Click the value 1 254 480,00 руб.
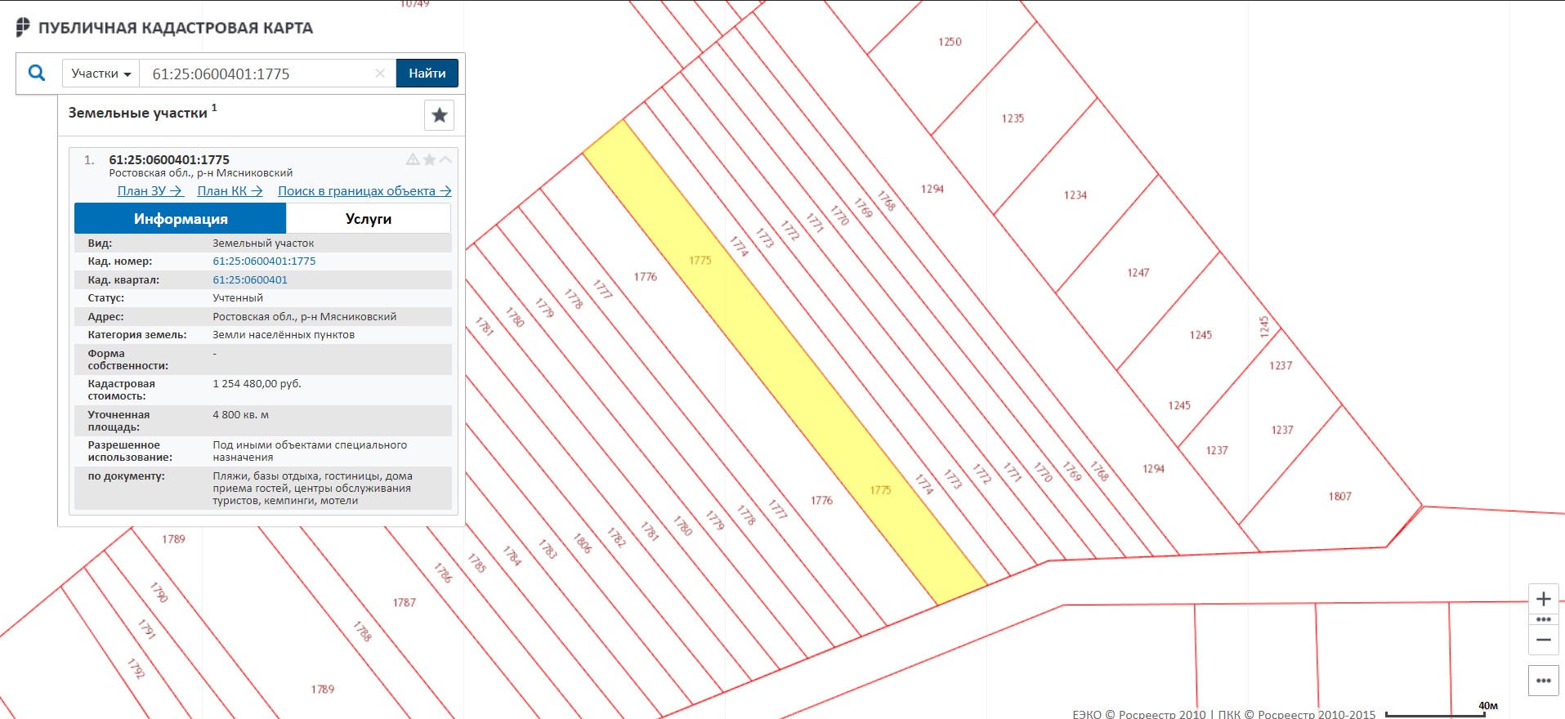The image size is (1565, 719). (257, 383)
